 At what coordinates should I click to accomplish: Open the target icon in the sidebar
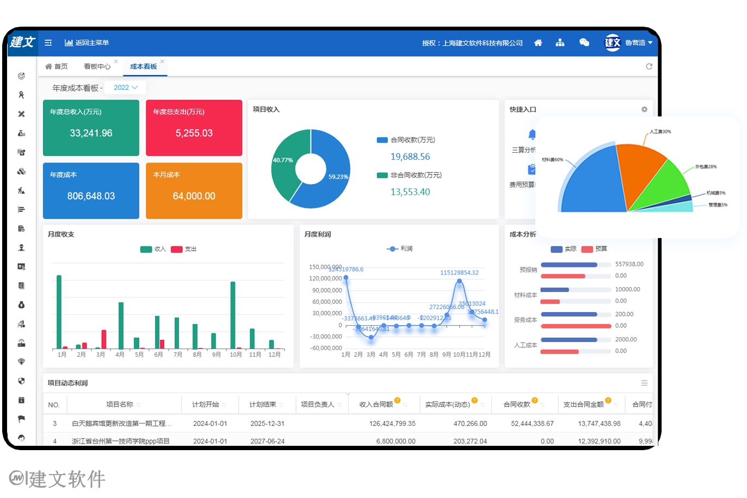(21, 76)
